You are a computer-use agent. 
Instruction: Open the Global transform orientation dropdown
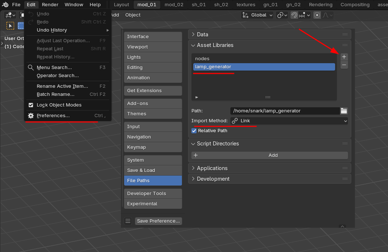coord(257,15)
